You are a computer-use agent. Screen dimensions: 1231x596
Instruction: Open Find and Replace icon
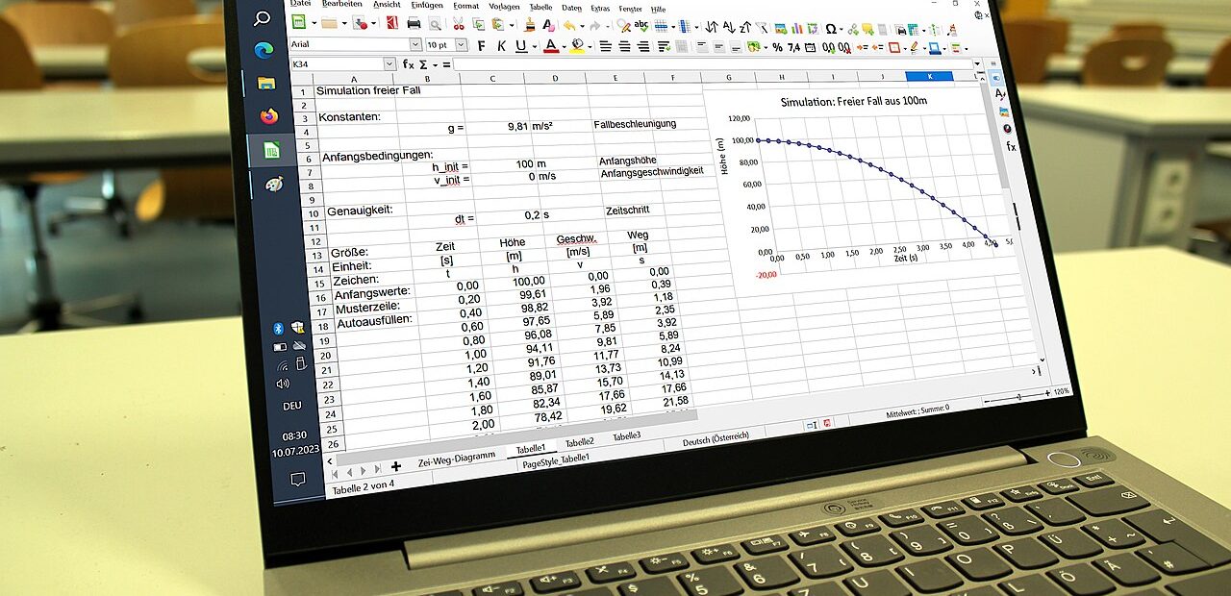point(623,25)
